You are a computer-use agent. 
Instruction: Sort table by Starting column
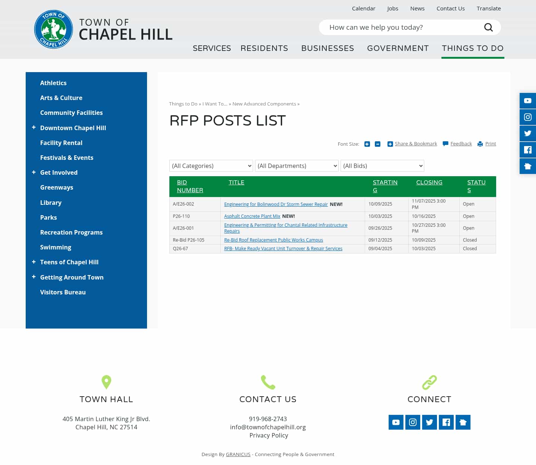pyautogui.click(x=385, y=186)
